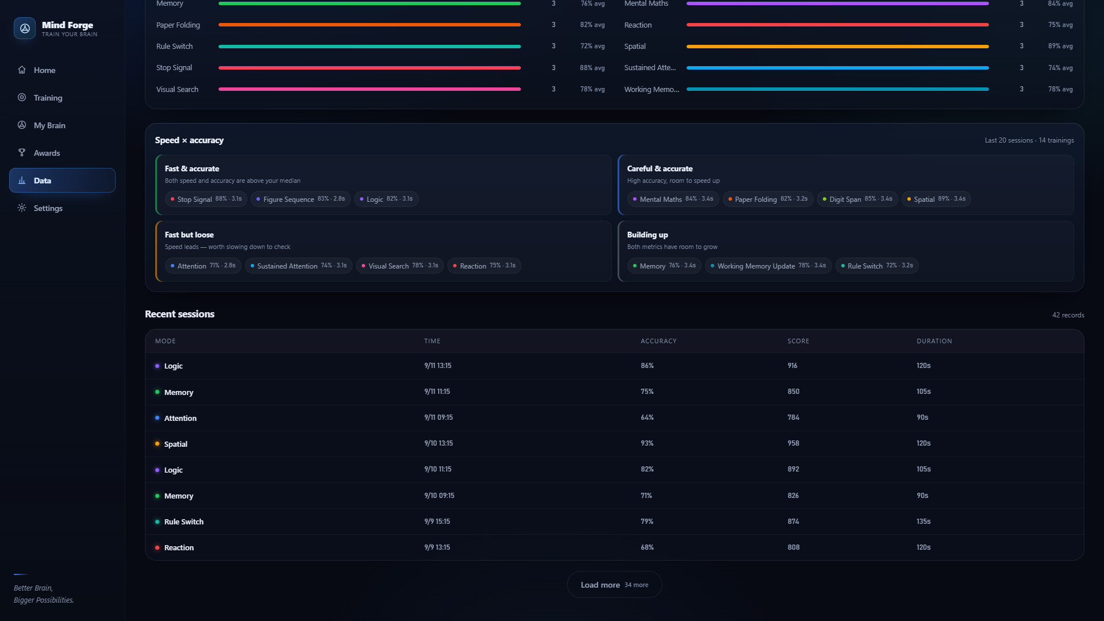Click the 42 records label
1104x621 pixels.
(1068, 315)
